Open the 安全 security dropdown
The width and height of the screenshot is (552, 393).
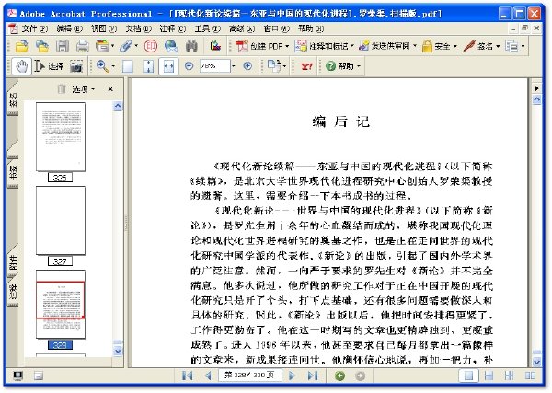tap(440, 46)
